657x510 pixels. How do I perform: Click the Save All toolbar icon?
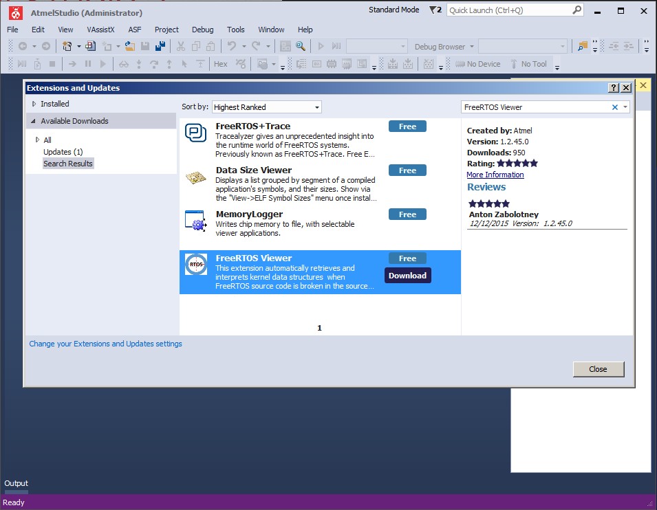tap(160, 47)
